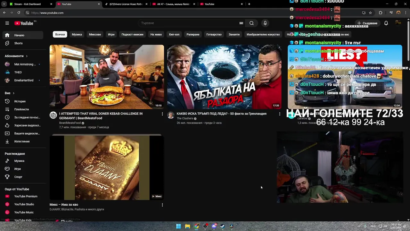The image size is (410, 231).
Task: Select the Всички filter chip
Action: (x=60, y=34)
